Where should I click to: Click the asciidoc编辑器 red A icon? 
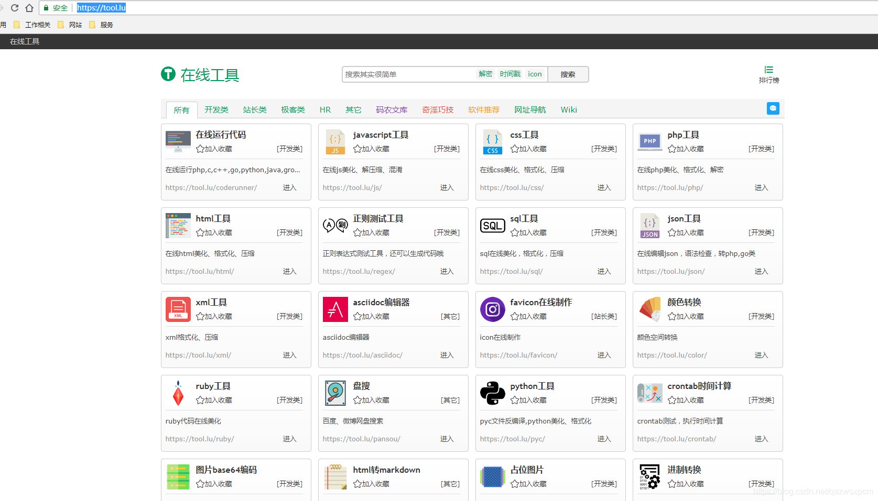coord(335,309)
